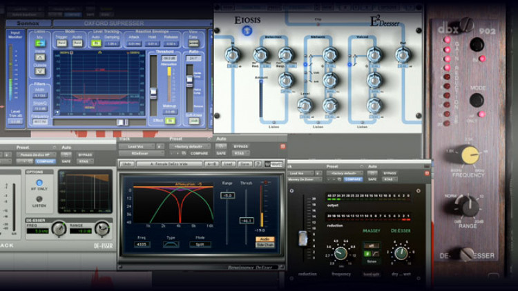Click the Range knob in DigiRack De-Esser
The width and height of the screenshot is (518, 291).
tap(102, 228)
